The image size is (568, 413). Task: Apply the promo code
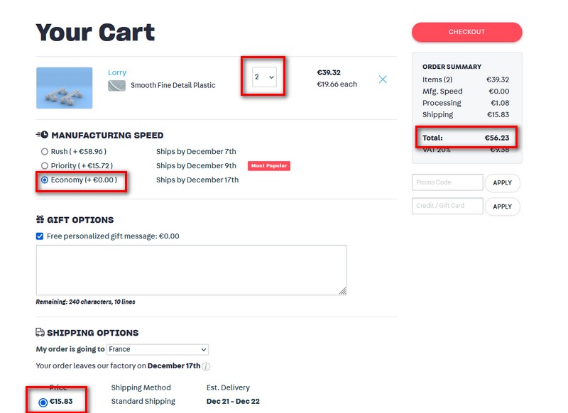[x=502, y=183]
